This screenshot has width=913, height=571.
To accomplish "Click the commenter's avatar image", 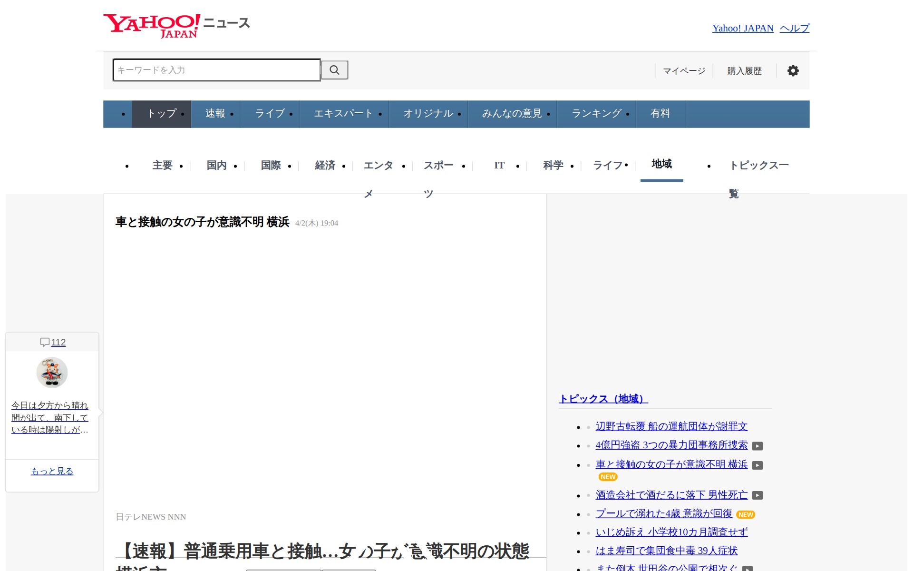I will point(52,373).
